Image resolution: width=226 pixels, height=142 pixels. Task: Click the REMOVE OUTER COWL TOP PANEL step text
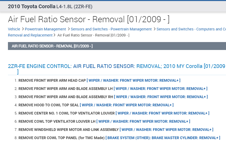(x=61, y=138)
